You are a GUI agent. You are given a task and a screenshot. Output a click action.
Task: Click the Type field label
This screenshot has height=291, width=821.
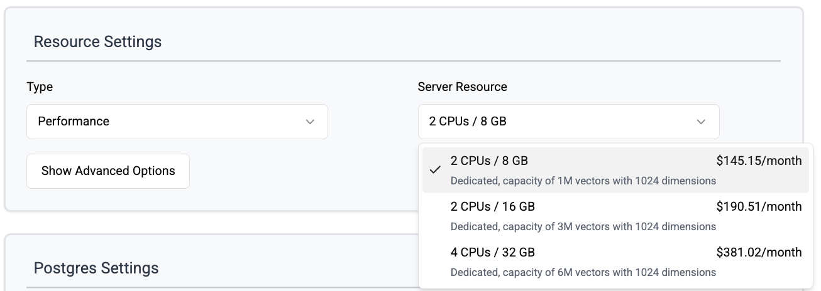tap(40, 87)
